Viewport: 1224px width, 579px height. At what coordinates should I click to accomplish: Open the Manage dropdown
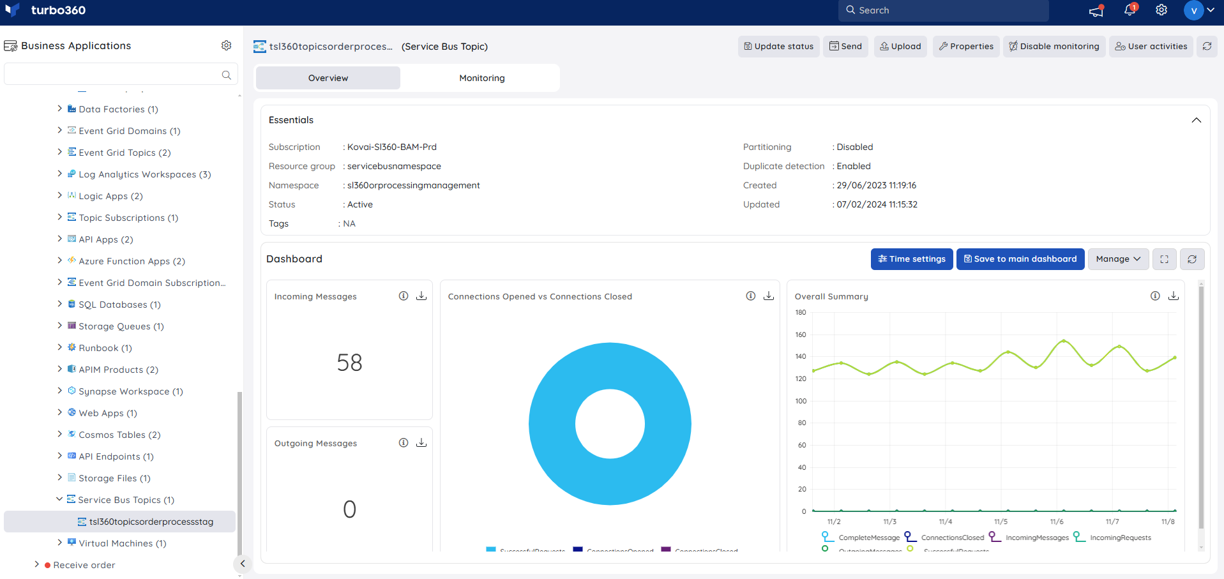tap(1118, 259)
